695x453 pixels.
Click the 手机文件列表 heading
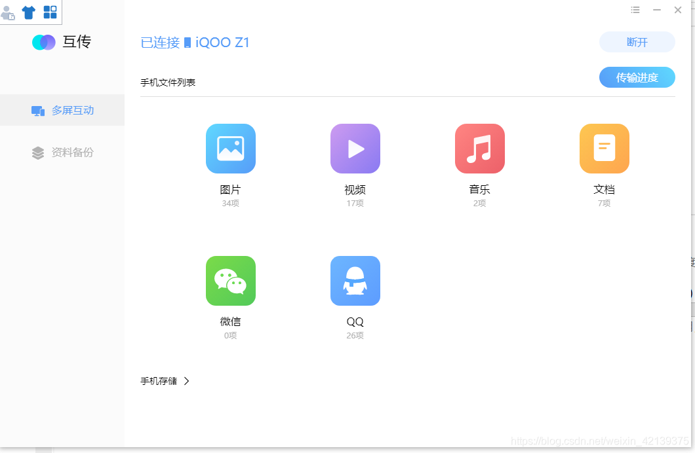click(x=168, y=82)
